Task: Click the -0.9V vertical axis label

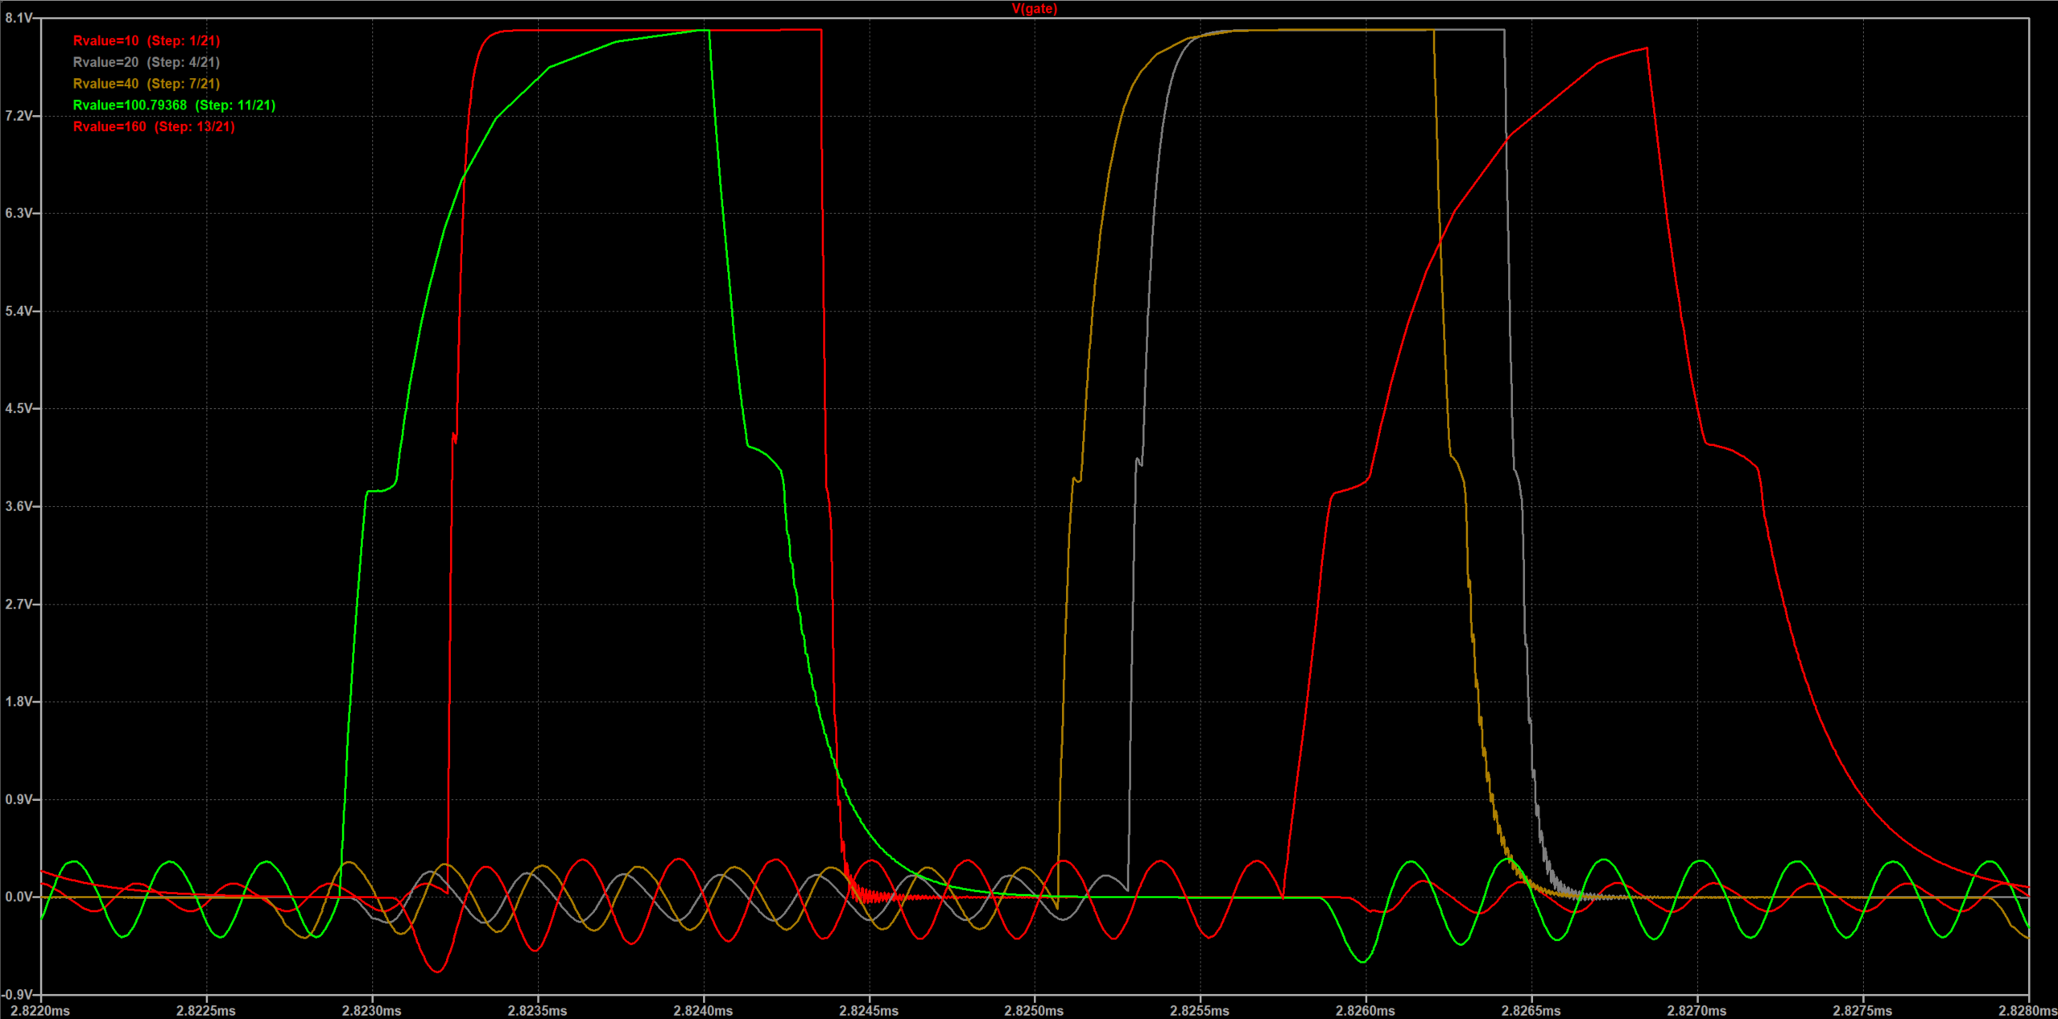Action: (x=17, y=995)
